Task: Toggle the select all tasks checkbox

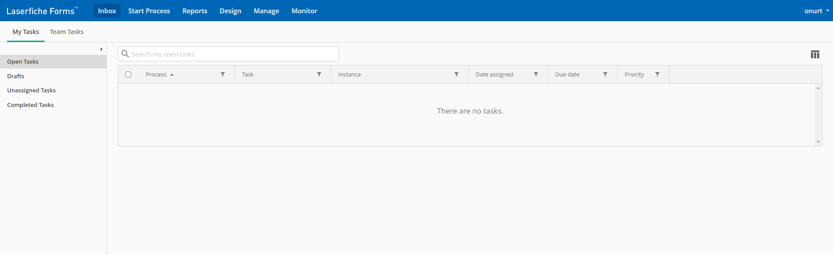Action: tap(129, 74)
